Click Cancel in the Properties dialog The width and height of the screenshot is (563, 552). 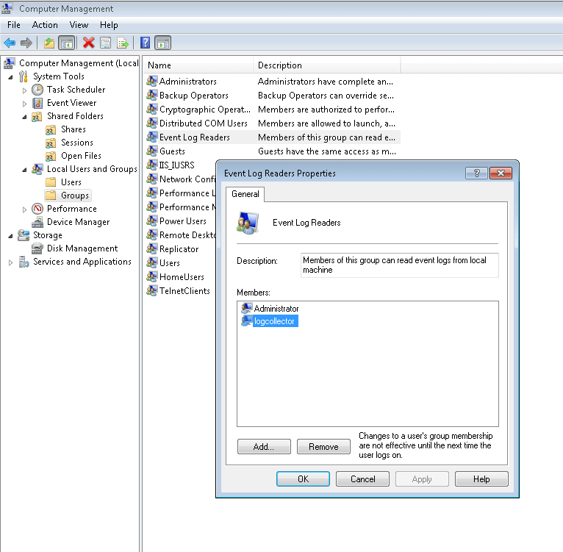tap(362, 478)
